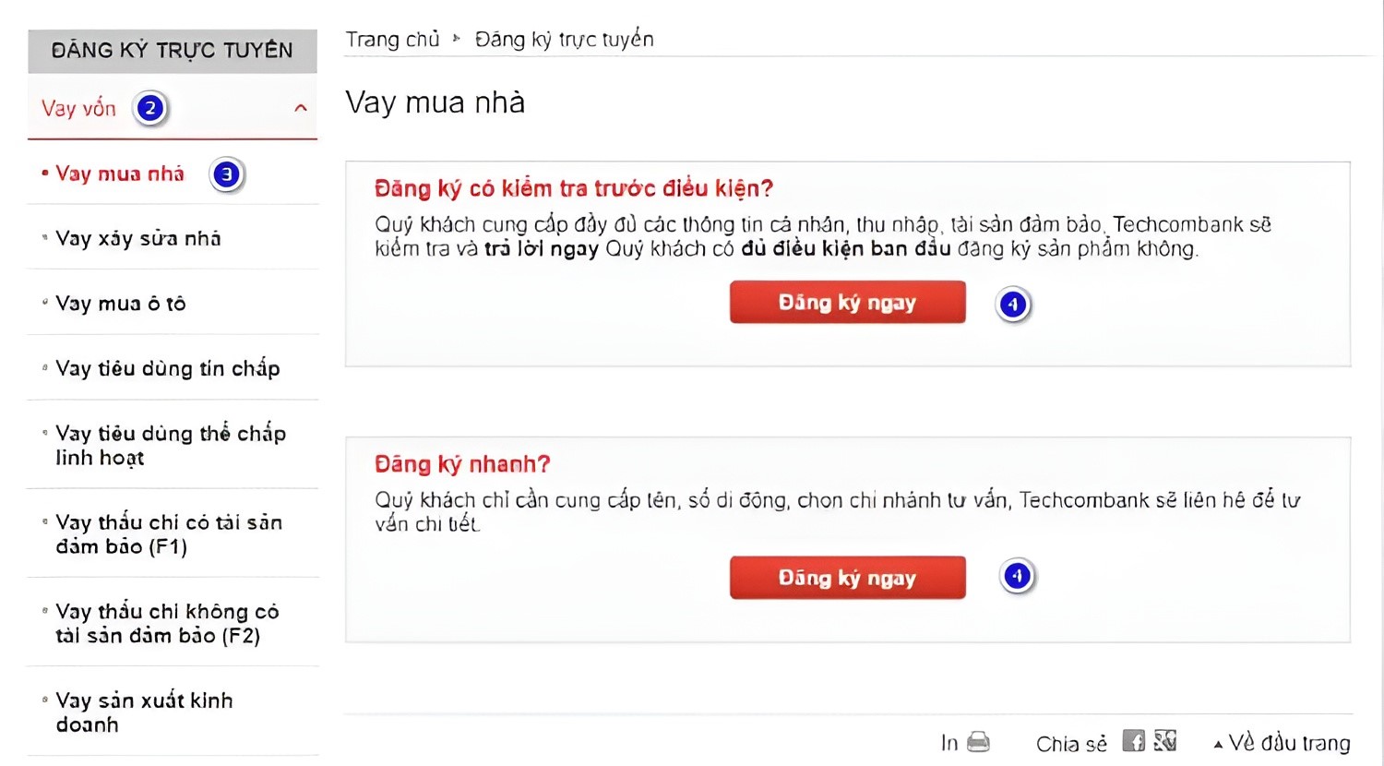Click the In print label
The height and width of the screenshot is (766, 1384).
tap(949, 743)
